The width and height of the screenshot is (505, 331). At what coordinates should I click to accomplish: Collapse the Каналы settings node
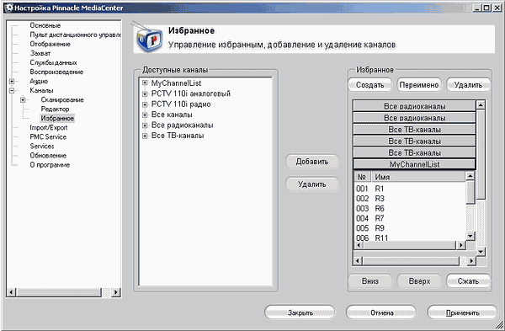(x=12, y=91)
